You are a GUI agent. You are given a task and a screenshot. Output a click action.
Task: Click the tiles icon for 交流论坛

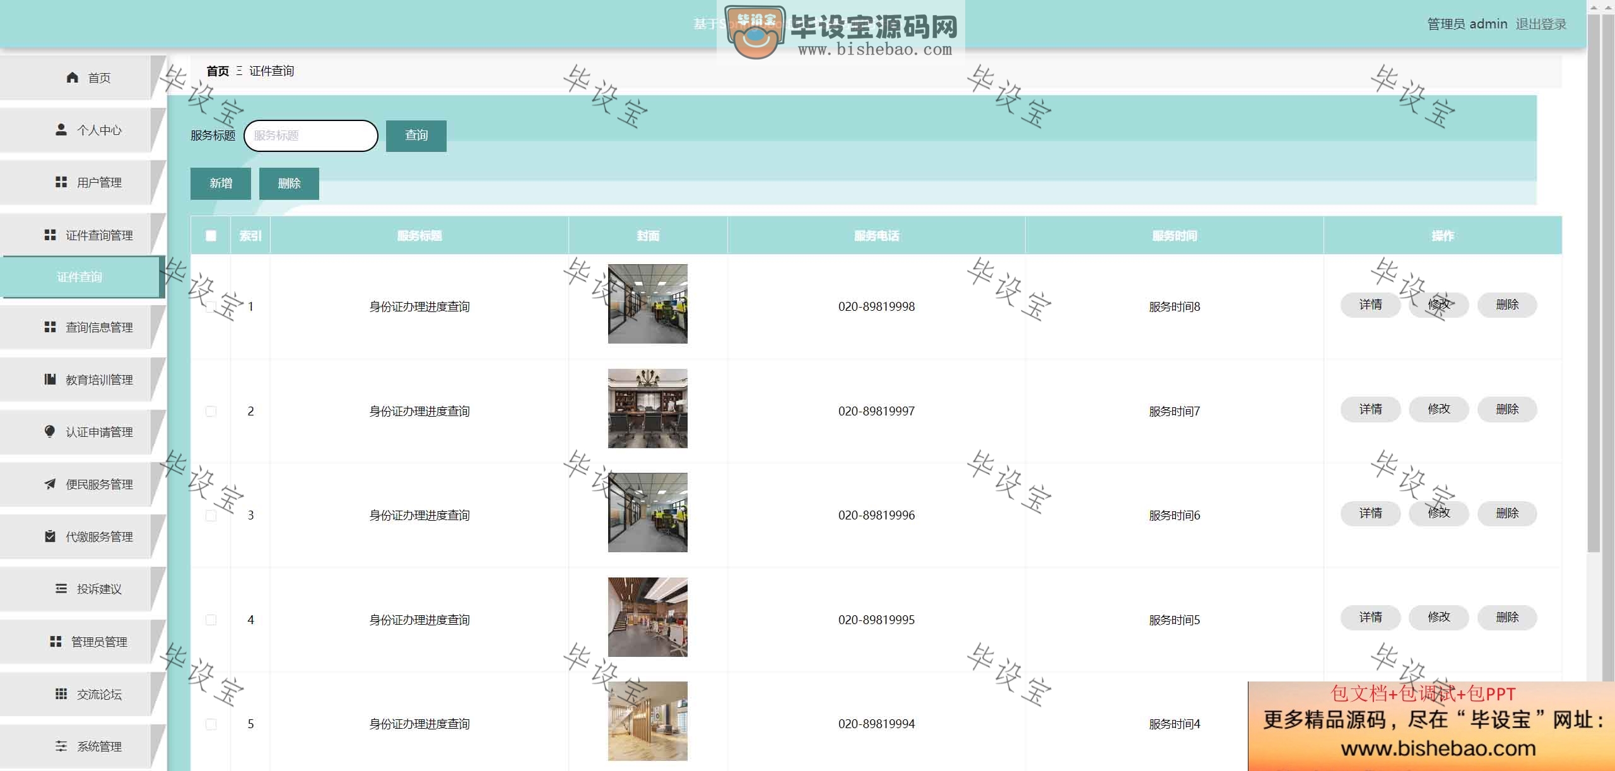tap(61, 694)
